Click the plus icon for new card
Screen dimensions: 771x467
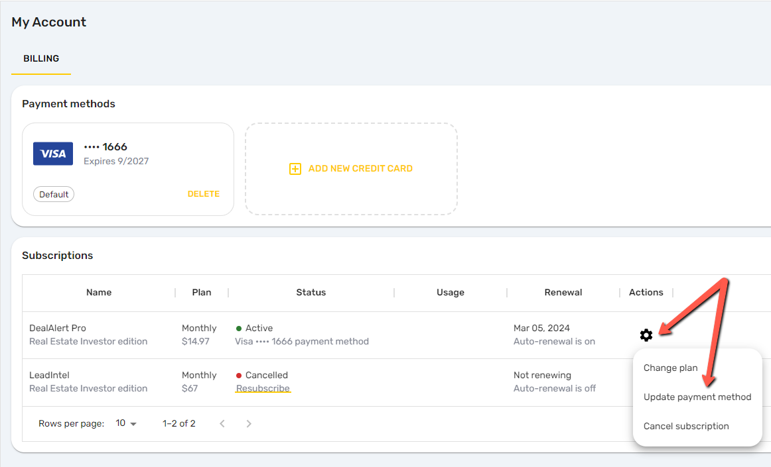click(x=295, y=169)
